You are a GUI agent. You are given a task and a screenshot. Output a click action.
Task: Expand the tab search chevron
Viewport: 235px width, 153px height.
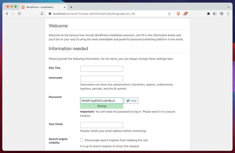coord(228,7)
